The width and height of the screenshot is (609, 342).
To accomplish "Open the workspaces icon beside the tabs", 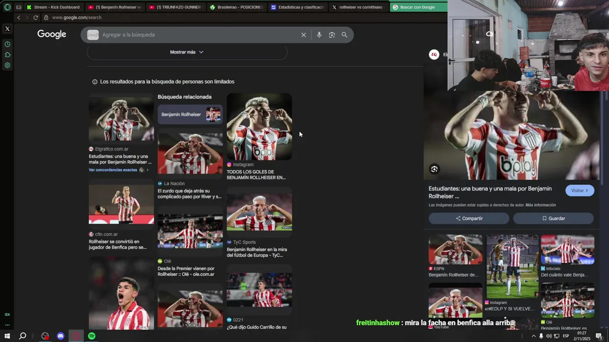I will click(19, 7).
